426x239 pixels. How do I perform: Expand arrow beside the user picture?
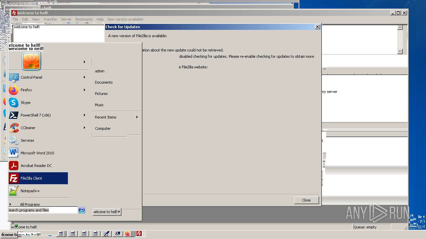[x=85, y=62]
